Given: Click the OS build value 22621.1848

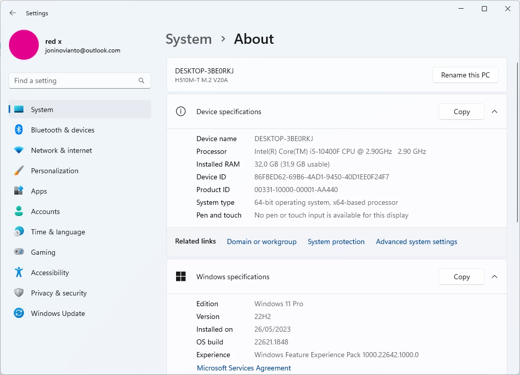Looking at the screenshot, I should pyautogui.click(x=271, y=342).
